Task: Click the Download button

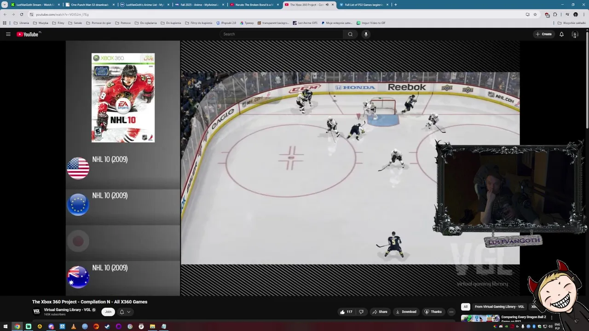Action: pyautogui.click(x=405, y=312)
